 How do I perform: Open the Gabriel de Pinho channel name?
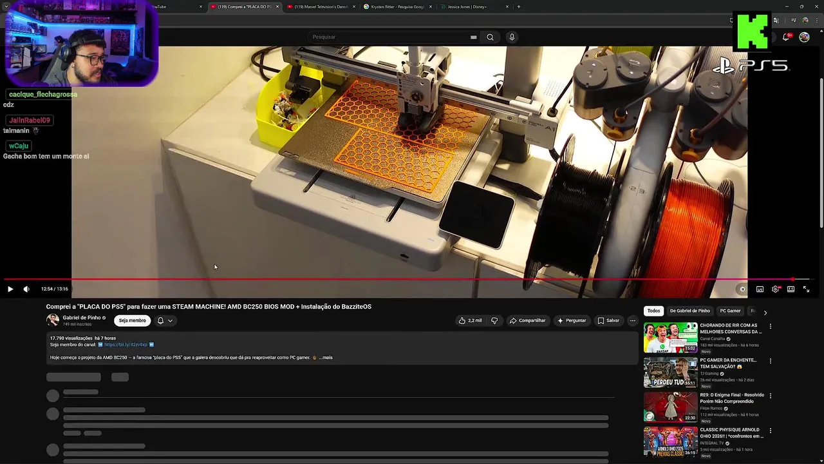click(82, 318)
